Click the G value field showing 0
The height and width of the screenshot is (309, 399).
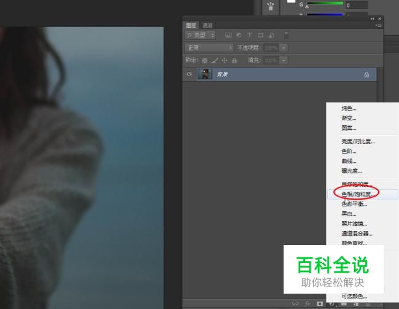(357, 5)
